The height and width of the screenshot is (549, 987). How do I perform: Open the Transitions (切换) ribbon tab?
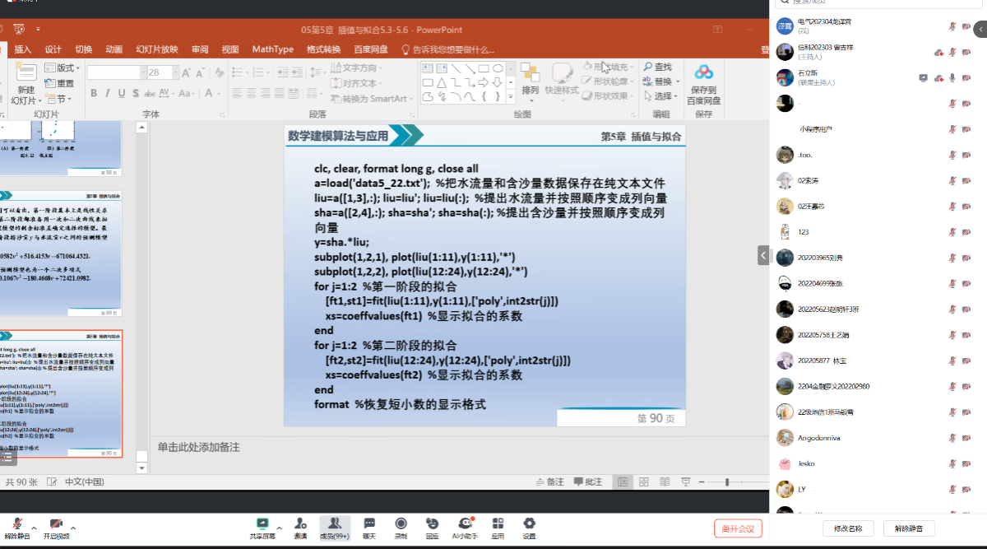(x=84, y=49)
